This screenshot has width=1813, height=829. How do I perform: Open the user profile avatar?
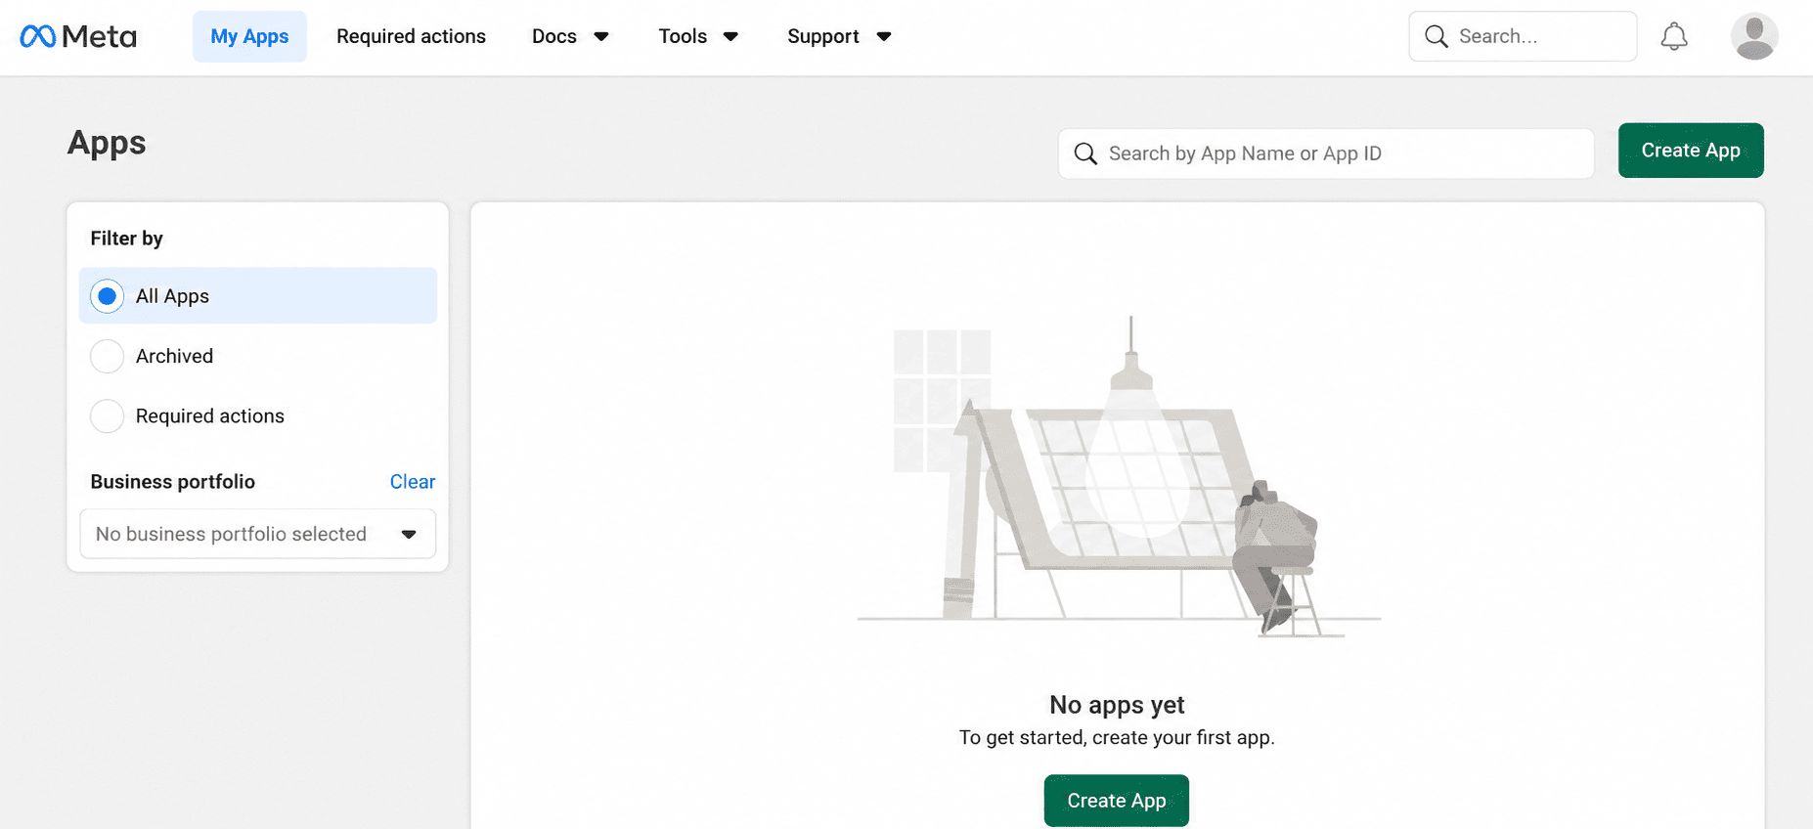coord(1754,36)
